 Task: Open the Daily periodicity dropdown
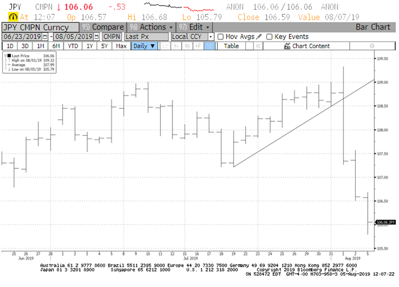tap(144, 46)
